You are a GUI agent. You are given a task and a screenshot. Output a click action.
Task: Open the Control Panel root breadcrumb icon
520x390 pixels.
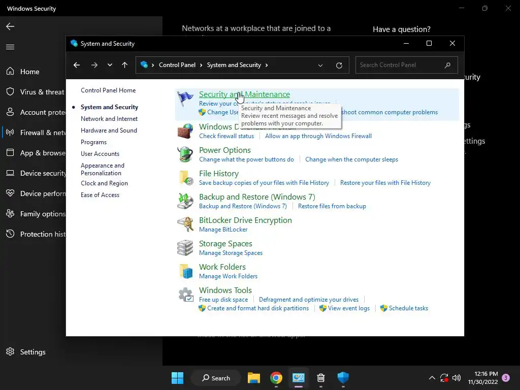click(x=144, y=64)
